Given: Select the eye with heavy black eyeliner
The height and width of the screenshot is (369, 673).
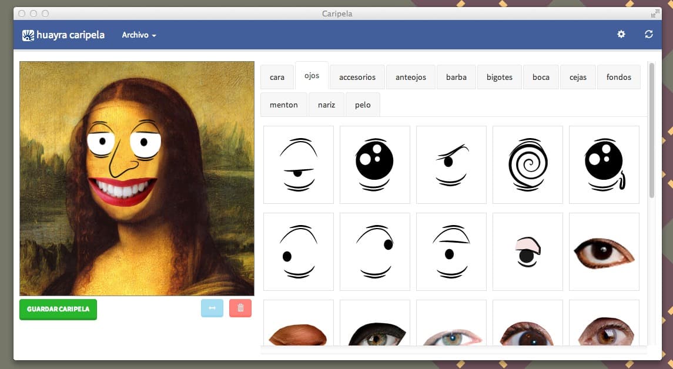Looking at the screenshot, I should coord(374,323).
